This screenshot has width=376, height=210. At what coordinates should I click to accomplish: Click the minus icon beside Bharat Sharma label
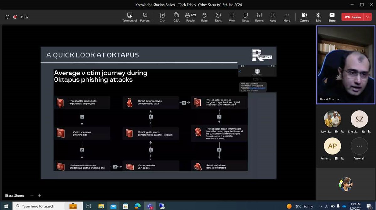point(32,195)
